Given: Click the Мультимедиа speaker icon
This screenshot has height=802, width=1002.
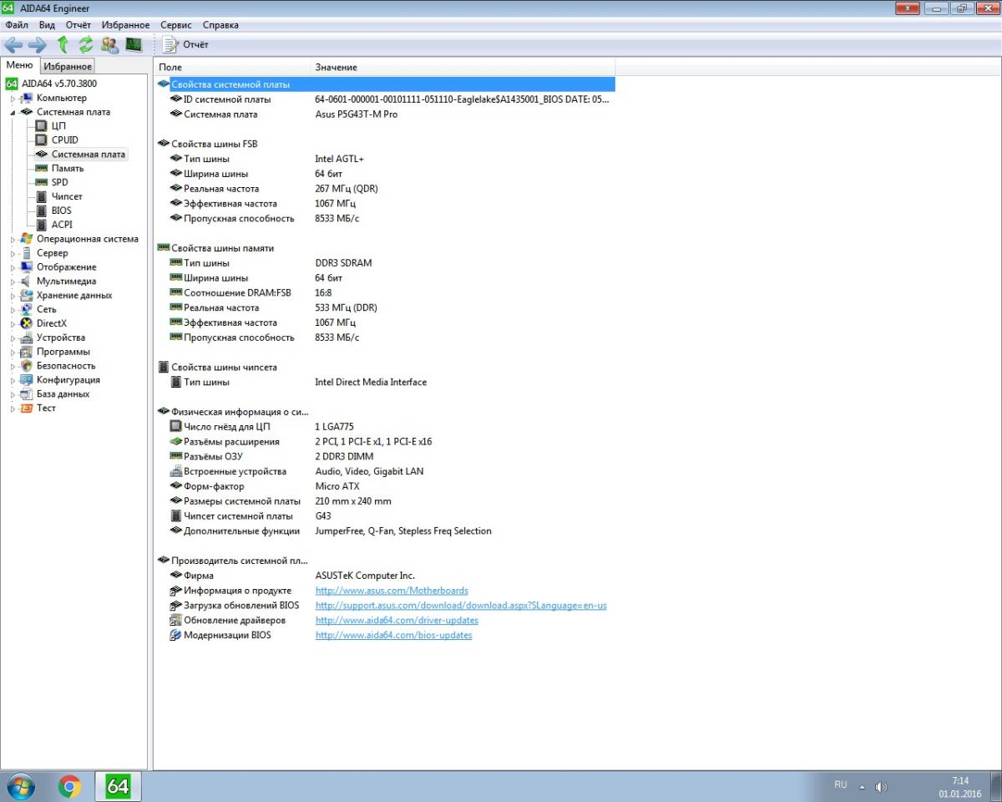Looking at the screenshot, I should point(27,282).
